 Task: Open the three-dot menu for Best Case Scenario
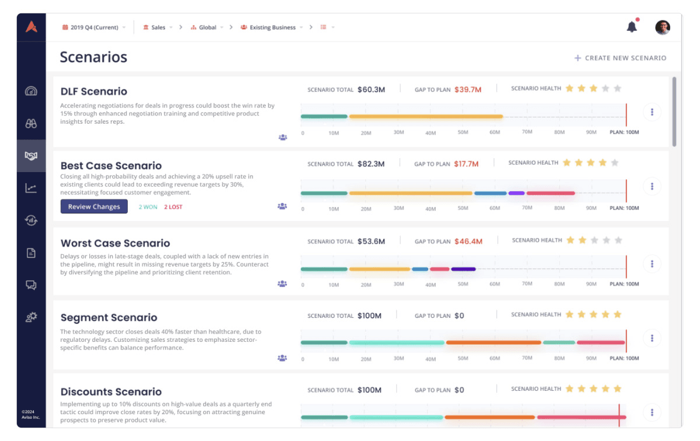tap(652, 186)
